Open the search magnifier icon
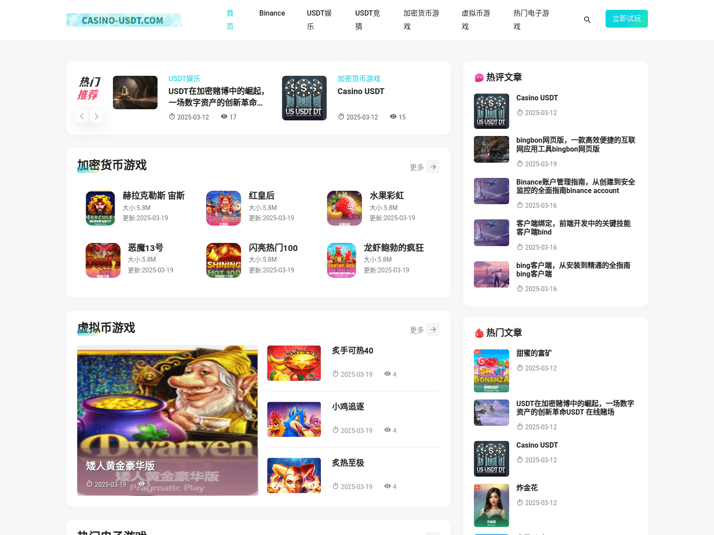 tap(587, 20)
